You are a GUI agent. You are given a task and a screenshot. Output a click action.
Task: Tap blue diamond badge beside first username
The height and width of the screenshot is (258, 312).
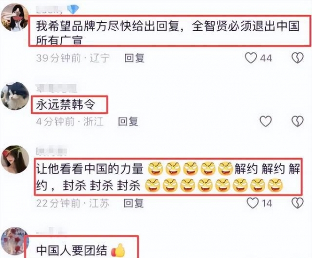pyautogui.click(x=73, y=9)
